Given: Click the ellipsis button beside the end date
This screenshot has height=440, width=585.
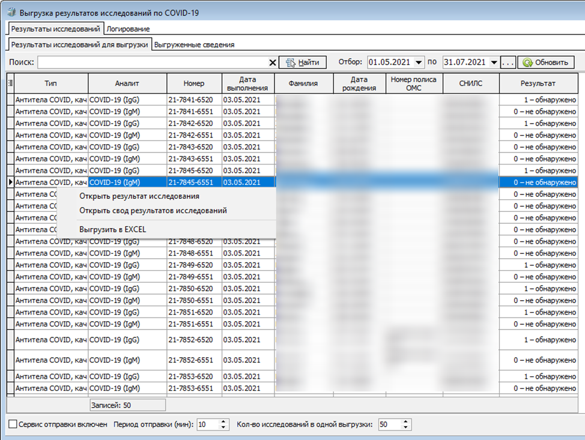Looking at the screenshot, I should tap(508, 62).
